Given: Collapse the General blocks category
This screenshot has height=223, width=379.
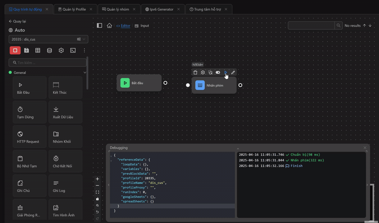Looking at the screenshot, I should [x=85, y=72].
